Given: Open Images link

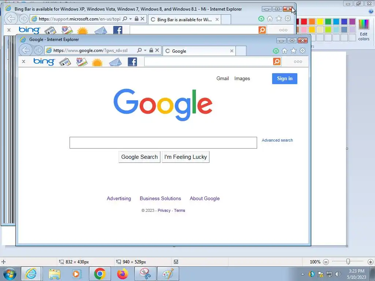Looking at the screenshot, I should 242,78.
